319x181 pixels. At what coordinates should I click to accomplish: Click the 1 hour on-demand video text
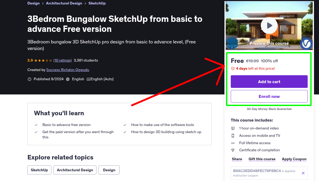(x=259, y=128)
